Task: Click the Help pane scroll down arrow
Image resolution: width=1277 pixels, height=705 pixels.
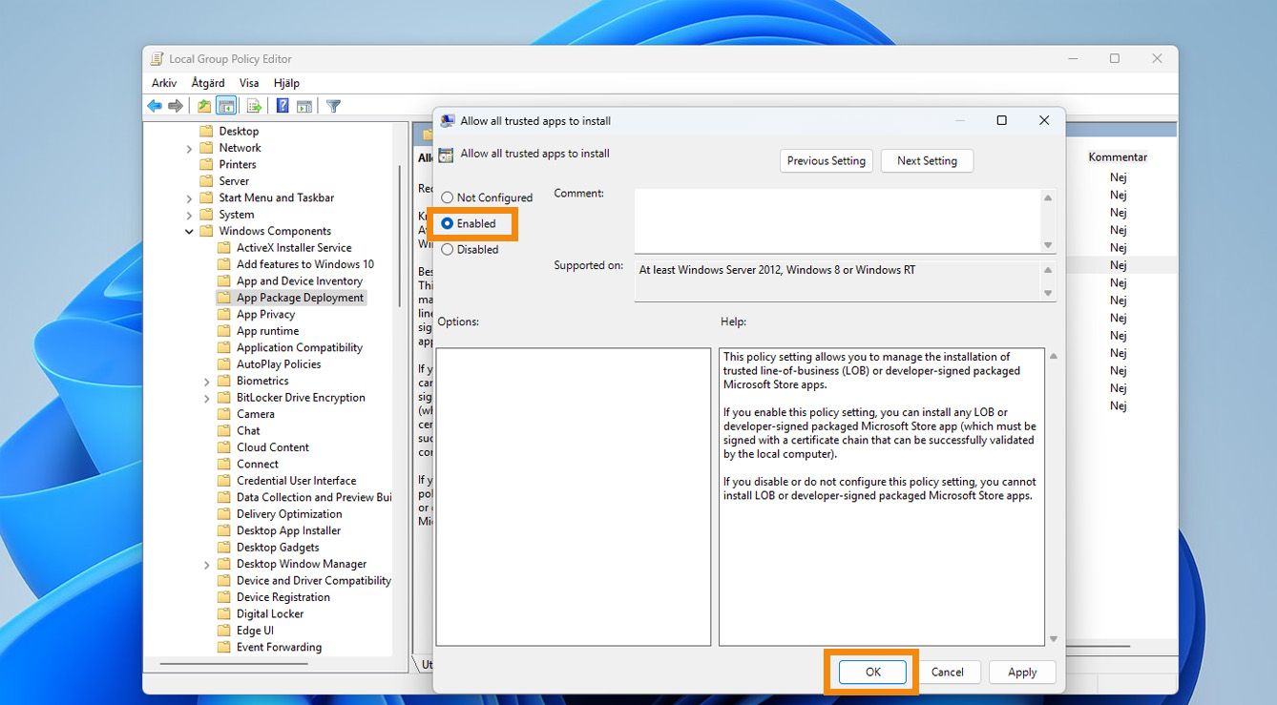Action: tap(1054, 639)
